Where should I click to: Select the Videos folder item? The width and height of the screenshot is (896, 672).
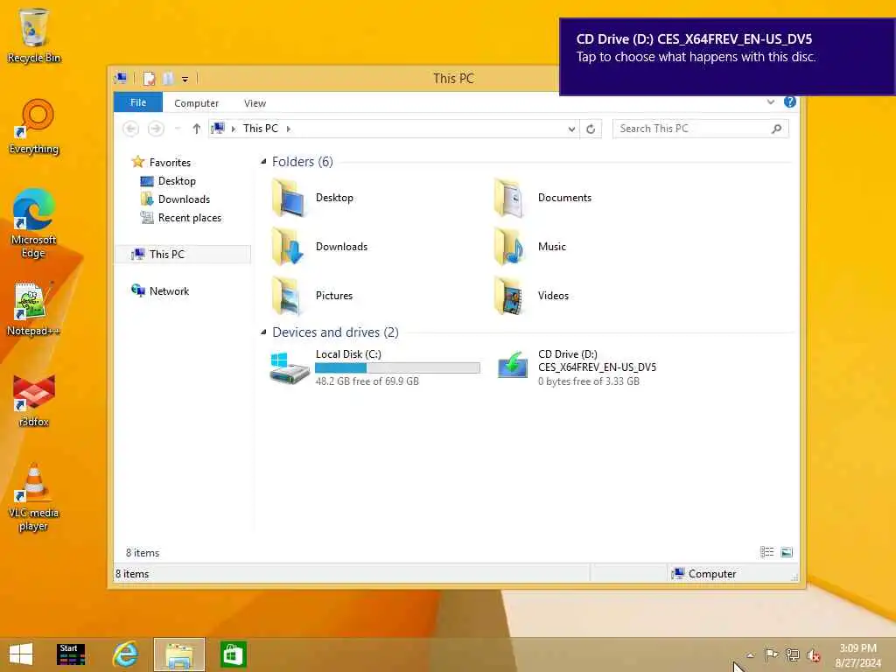click(530, 296)
